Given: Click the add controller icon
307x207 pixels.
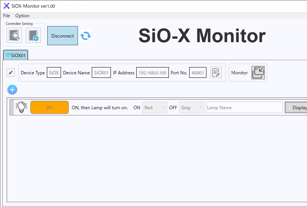Looking at the screenshot, I should (x=33, y=35).
